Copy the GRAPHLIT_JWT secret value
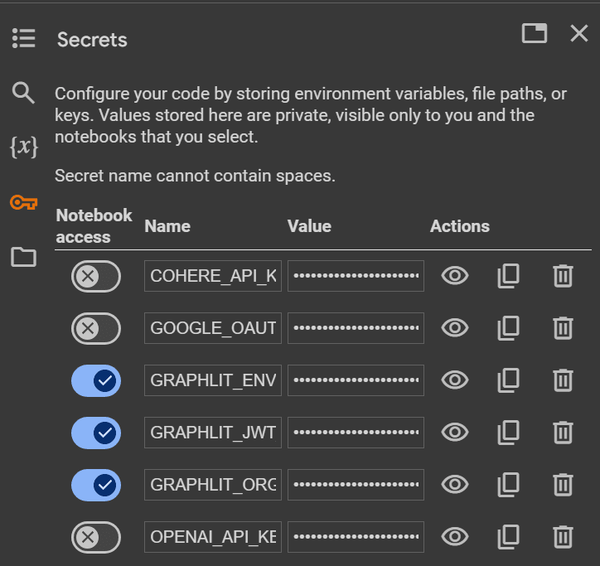This screenshot has height=566, width=600. 508,432
